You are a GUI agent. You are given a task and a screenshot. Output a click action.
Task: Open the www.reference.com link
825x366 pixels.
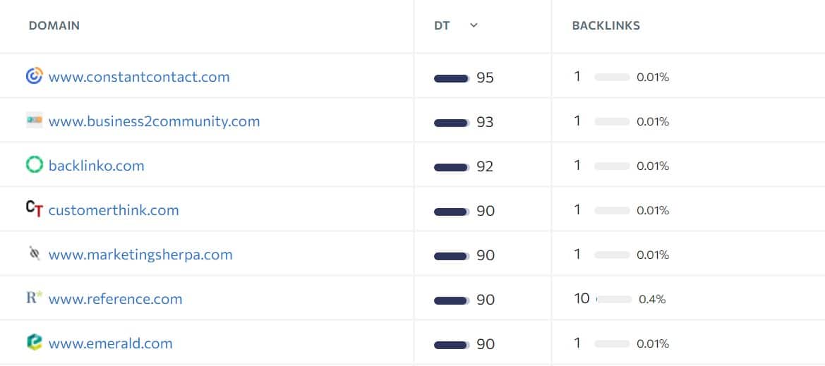[115, 299]
